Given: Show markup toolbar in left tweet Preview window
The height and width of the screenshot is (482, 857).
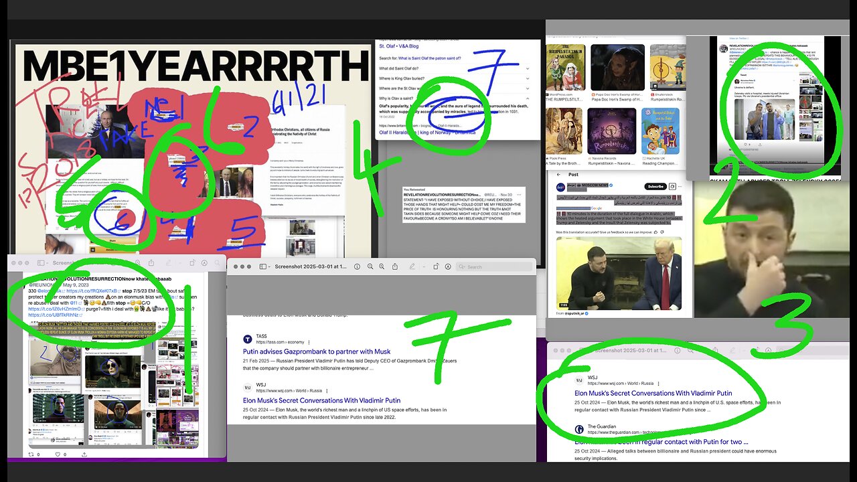Looking at the screenshot, I should tap(204, 262).
